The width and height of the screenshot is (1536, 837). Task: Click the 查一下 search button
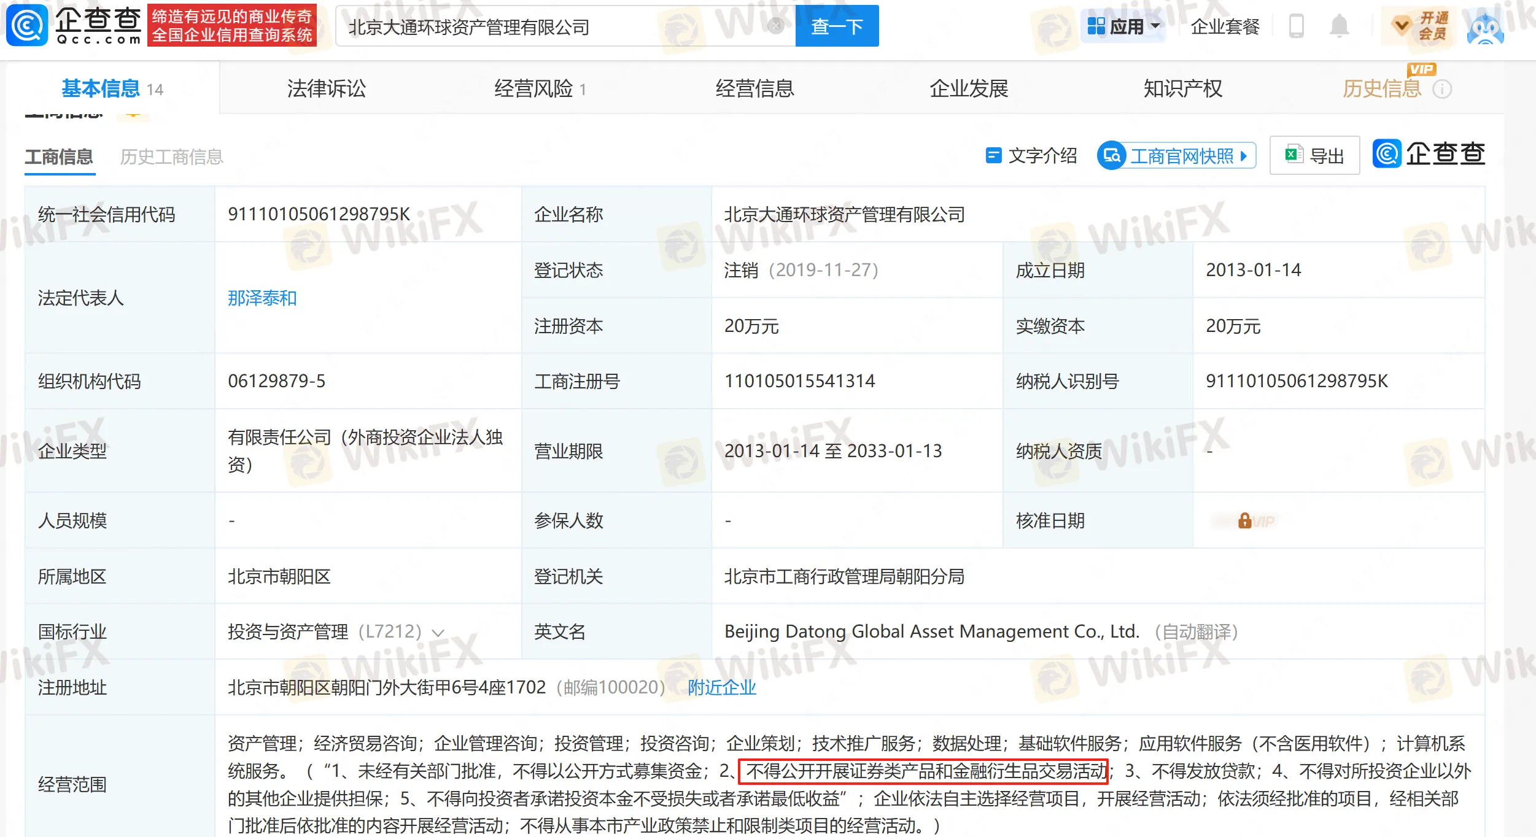click(837, 26)
